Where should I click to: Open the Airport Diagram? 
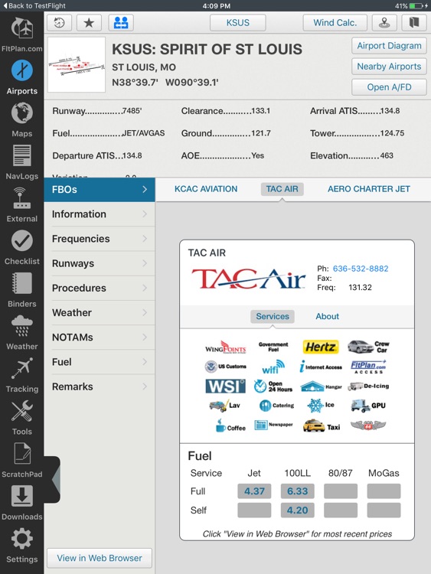[x=389, y=46]
